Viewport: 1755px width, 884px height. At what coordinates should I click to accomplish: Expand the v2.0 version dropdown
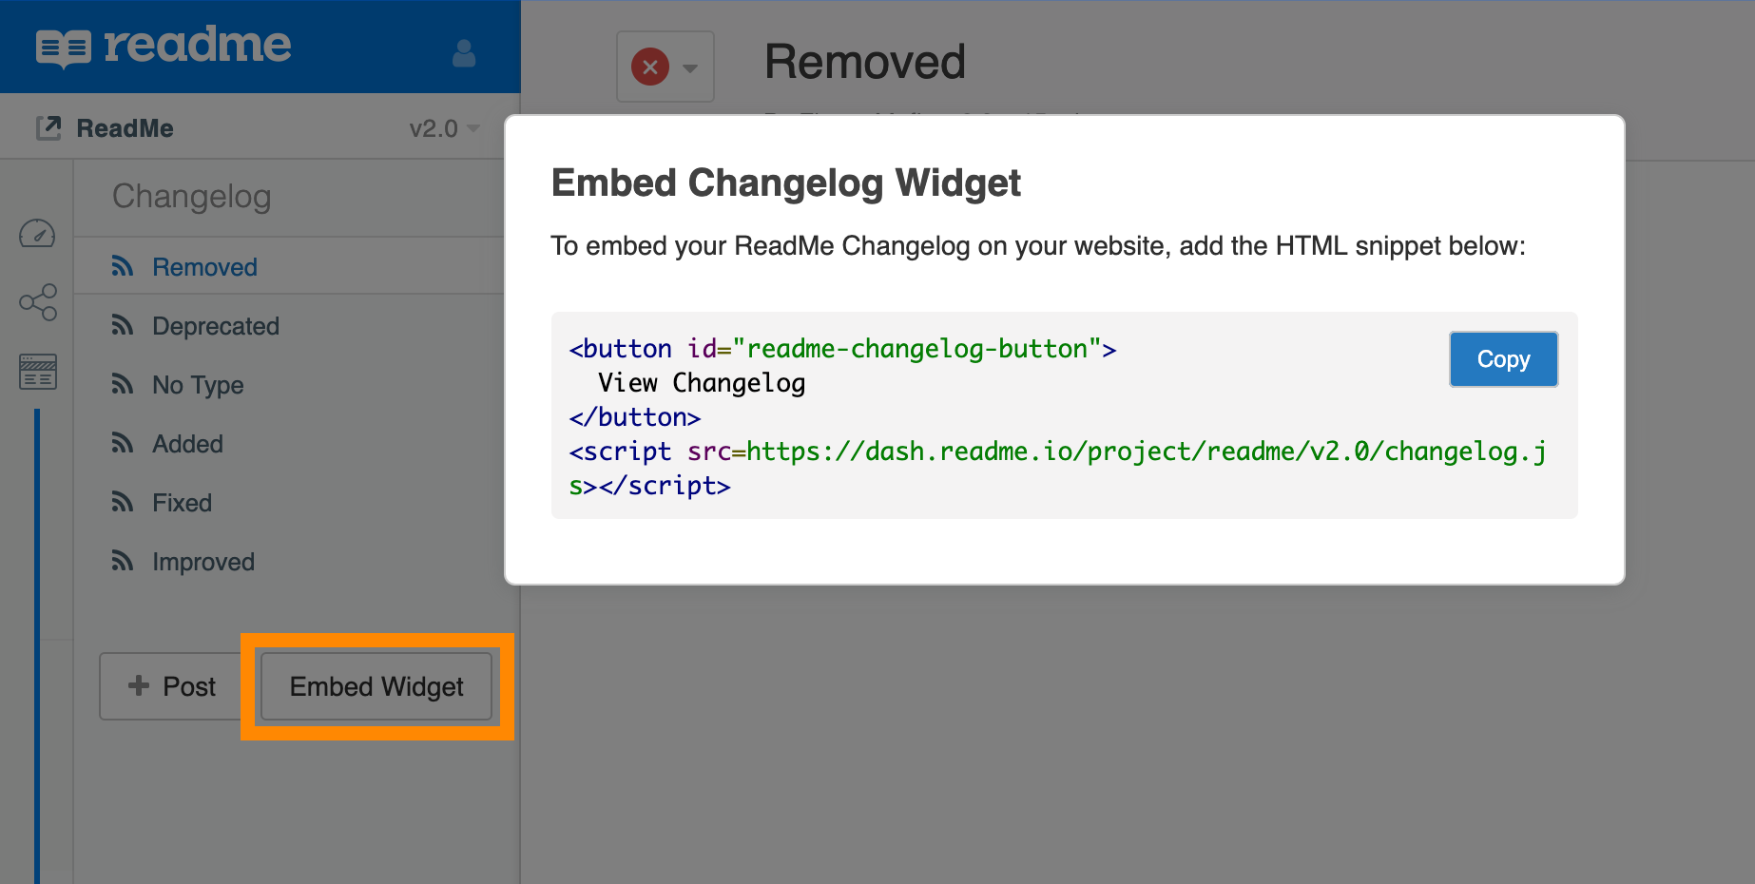pyautogui.click(x=444, y=128)
